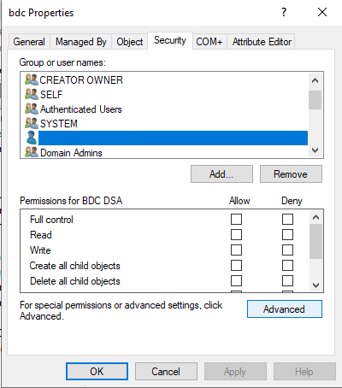This screenshot has width=342, height=388.
Task: Click the group names list scrollbar thumb
Action: pyautogui.click(x=315, y=100)
